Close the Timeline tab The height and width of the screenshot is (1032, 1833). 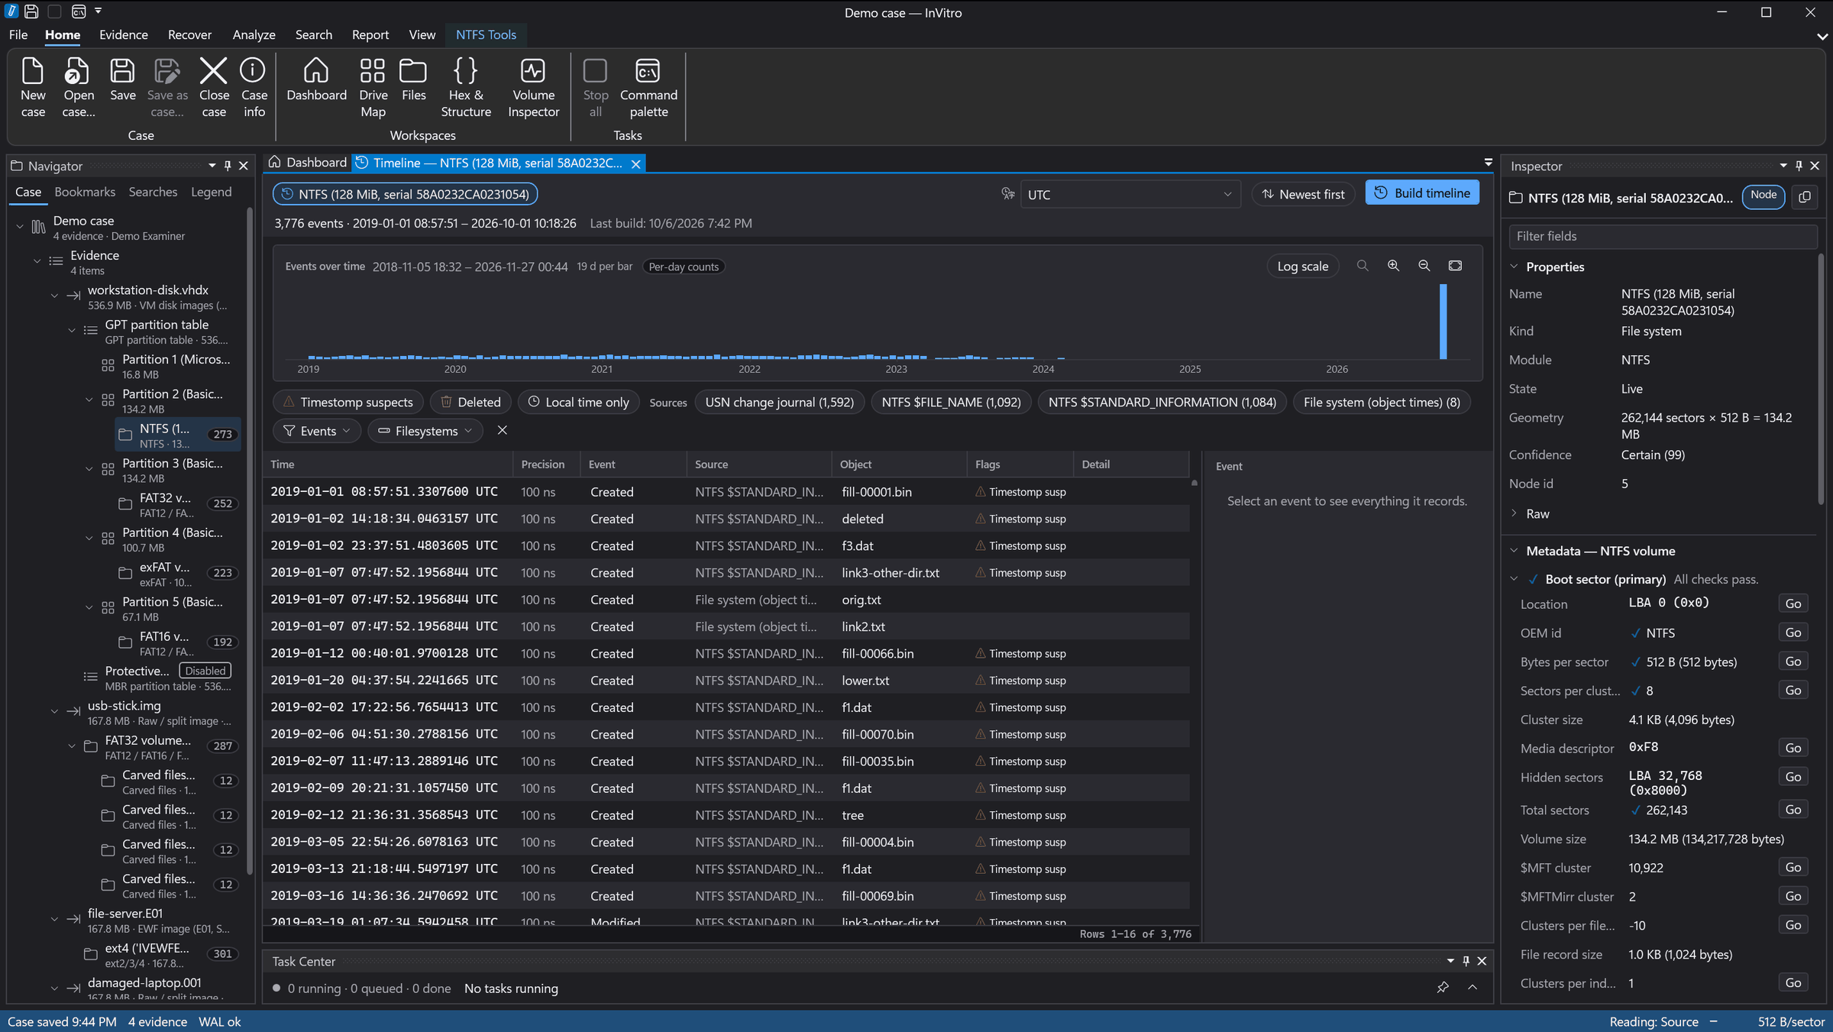point(635,163)
